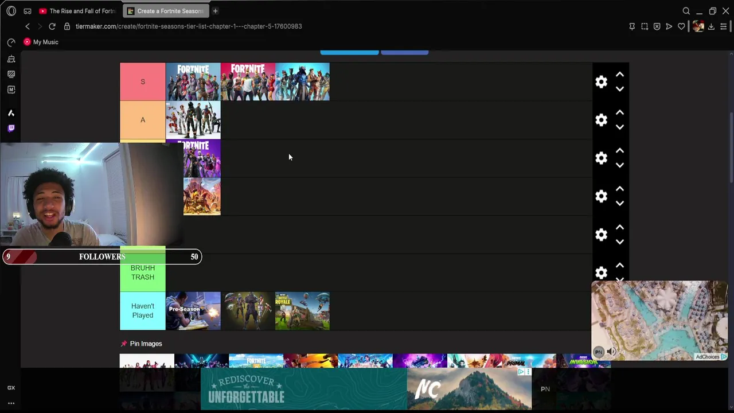Move the fourth tier row up
Viewport: 734px width, 413px height.
click(620, 189)
